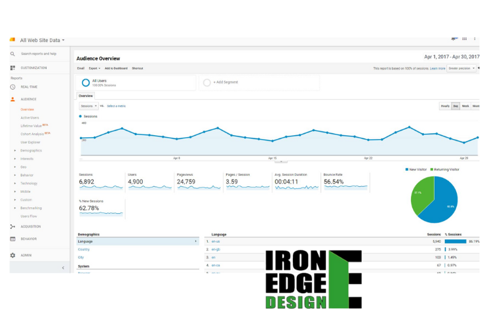The height and width of the screenshot is (320, 485).
Task: Switch the chart to Week view
Action: [465, 106]
